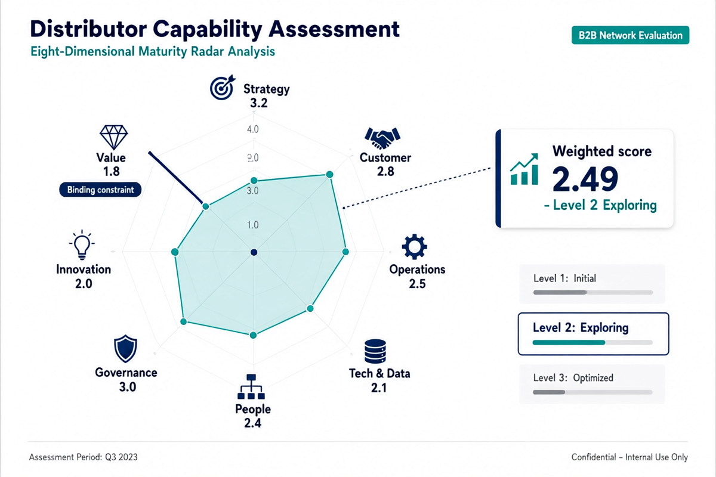Select the Level 2: Exploring card
Image resolution: width=716 pixels, height=477 pixels.
click(593, 334)
